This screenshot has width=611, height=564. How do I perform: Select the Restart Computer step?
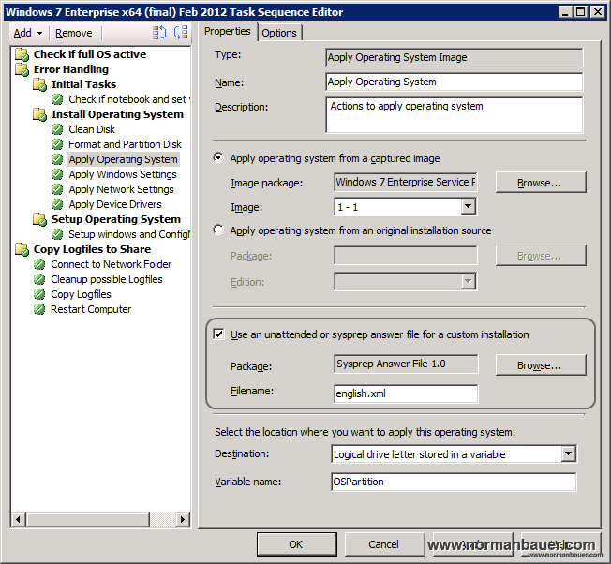[91, 309]
